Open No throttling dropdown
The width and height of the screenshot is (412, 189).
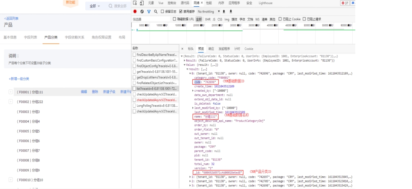[x=209, y=12]
